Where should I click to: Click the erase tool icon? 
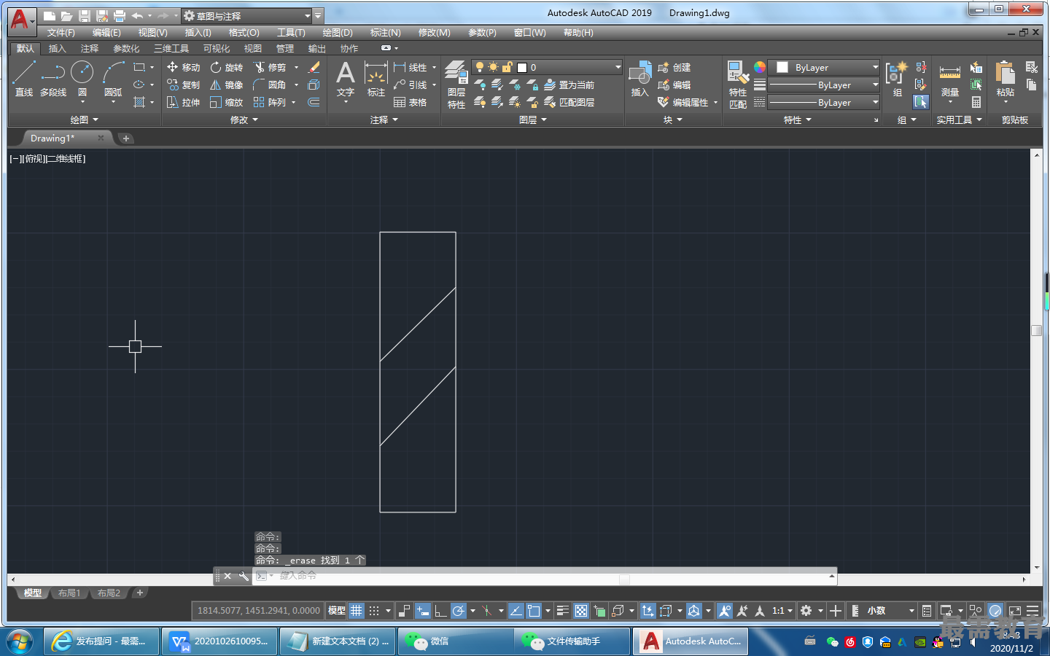314,67
